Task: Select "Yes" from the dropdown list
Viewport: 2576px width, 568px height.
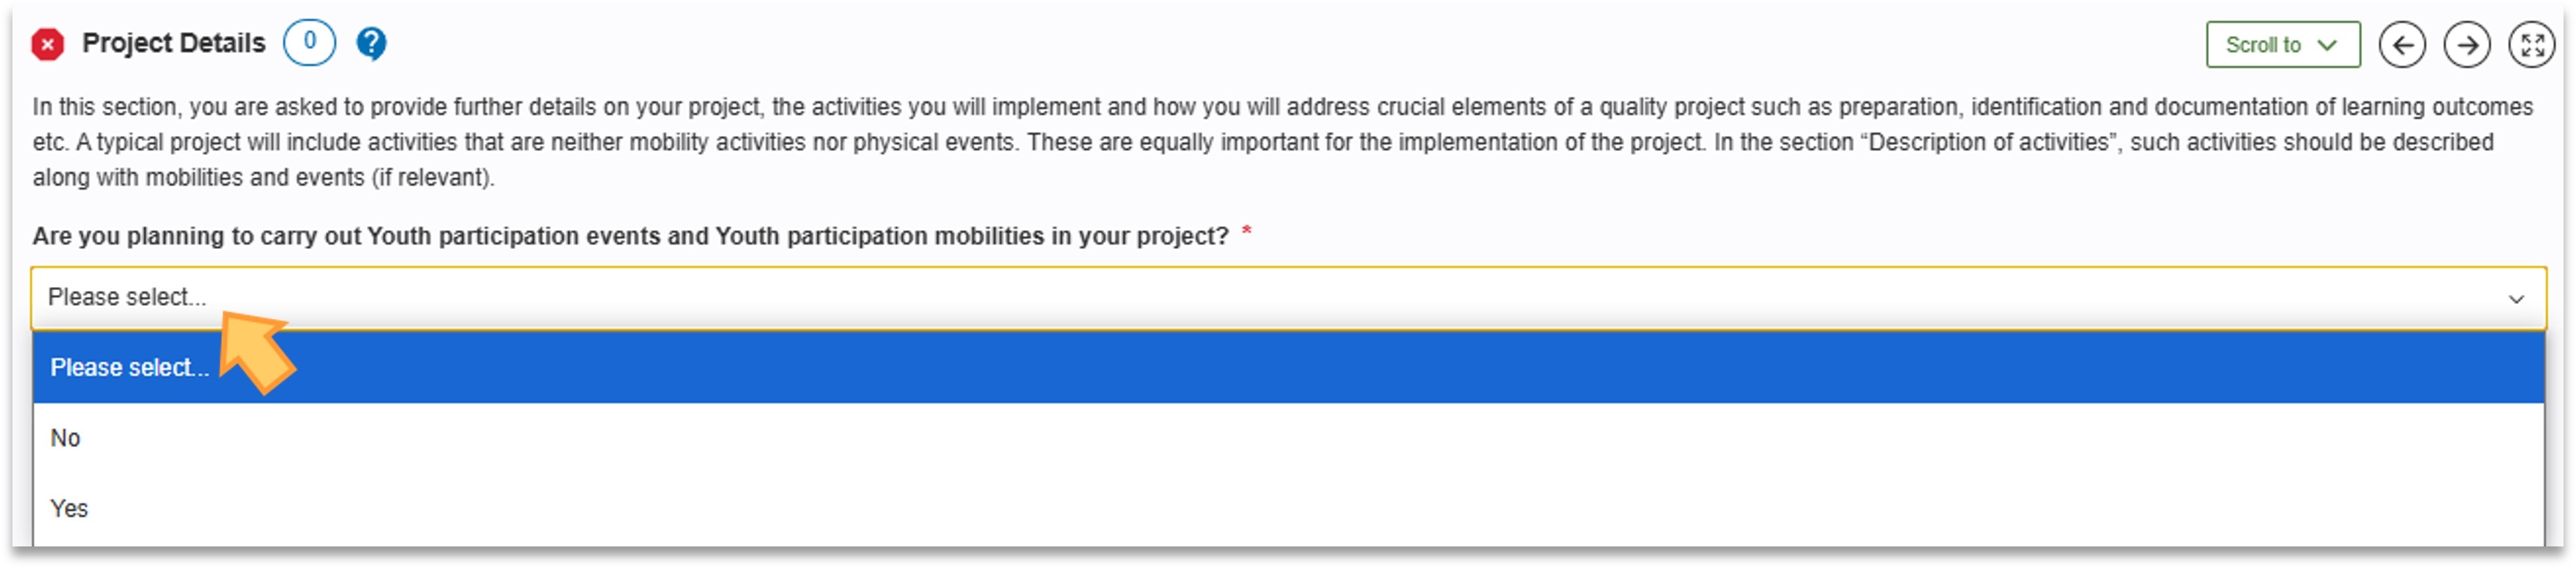Action: coord(69,508)
